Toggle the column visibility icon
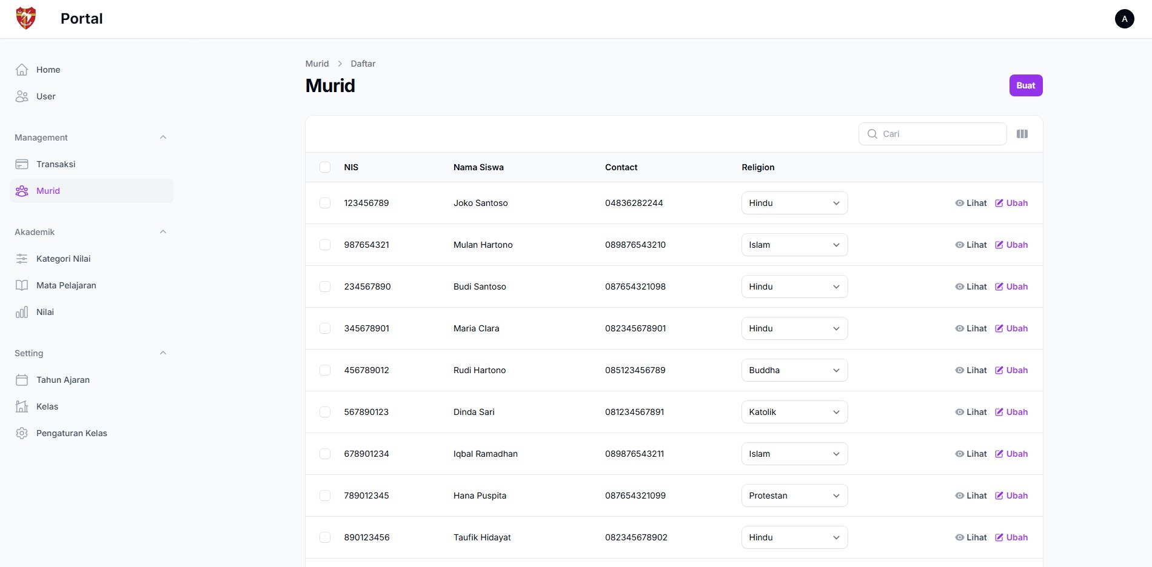1152x567 pixels. (x=1022, y=134)
